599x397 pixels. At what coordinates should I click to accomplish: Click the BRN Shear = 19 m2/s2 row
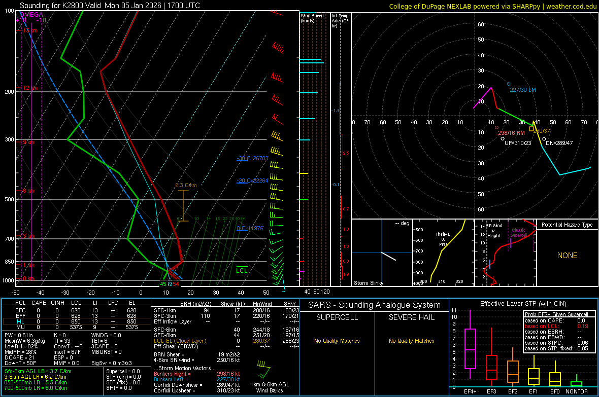pos(197,354)
